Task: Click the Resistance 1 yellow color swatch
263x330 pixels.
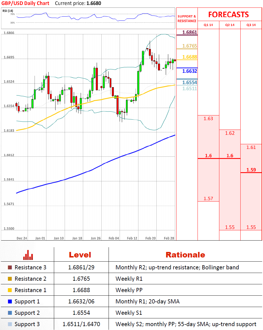Action: click(x=10, y=290)
